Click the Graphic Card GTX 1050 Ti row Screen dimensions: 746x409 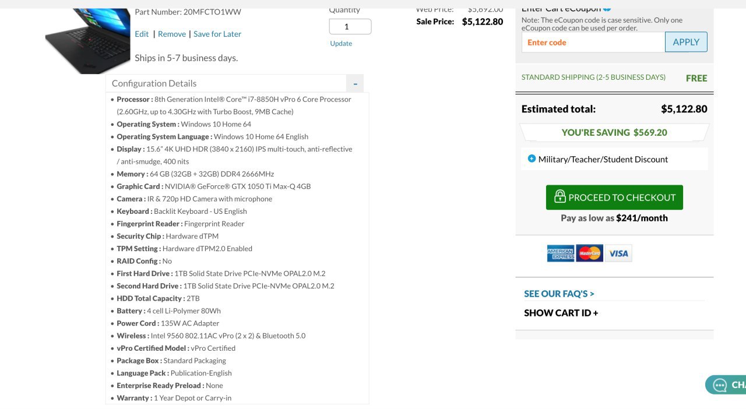213,186
